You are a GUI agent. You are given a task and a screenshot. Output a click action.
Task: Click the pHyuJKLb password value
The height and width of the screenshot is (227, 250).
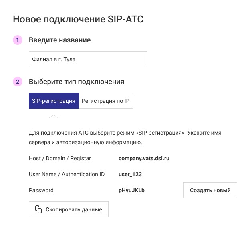click(x=131, y=191)
